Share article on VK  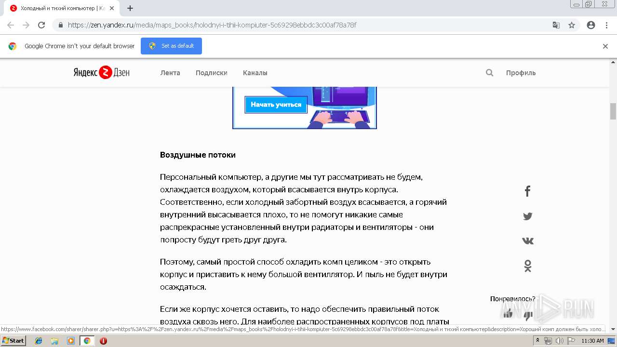pos(527,241)
